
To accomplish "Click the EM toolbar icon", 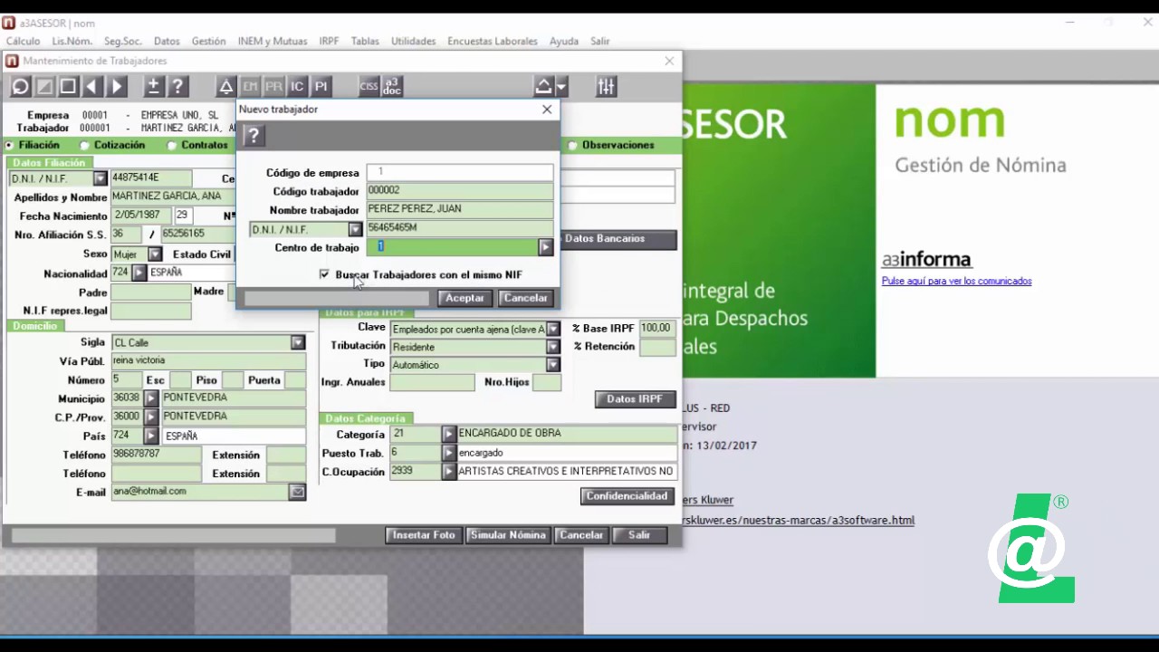I will [x=250, y=87].
